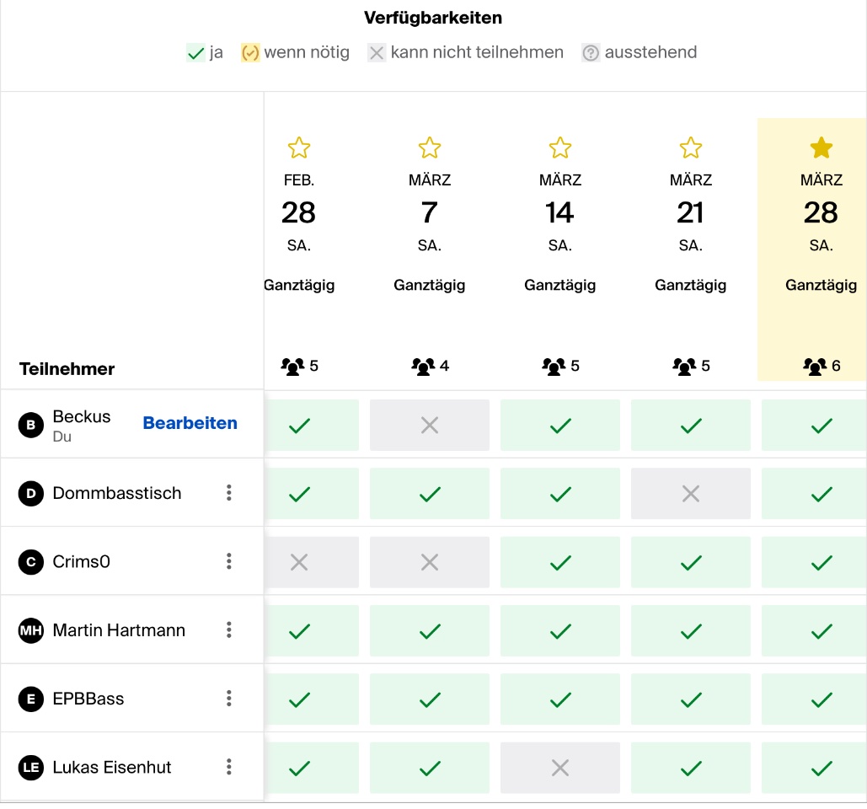867x809 pixels.
Task: Click the participants icon under März 28
Action: click(x=814, y=367)
